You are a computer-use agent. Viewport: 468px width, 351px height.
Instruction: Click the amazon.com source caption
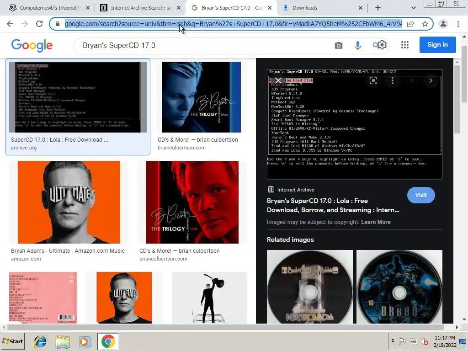(26, 259)
